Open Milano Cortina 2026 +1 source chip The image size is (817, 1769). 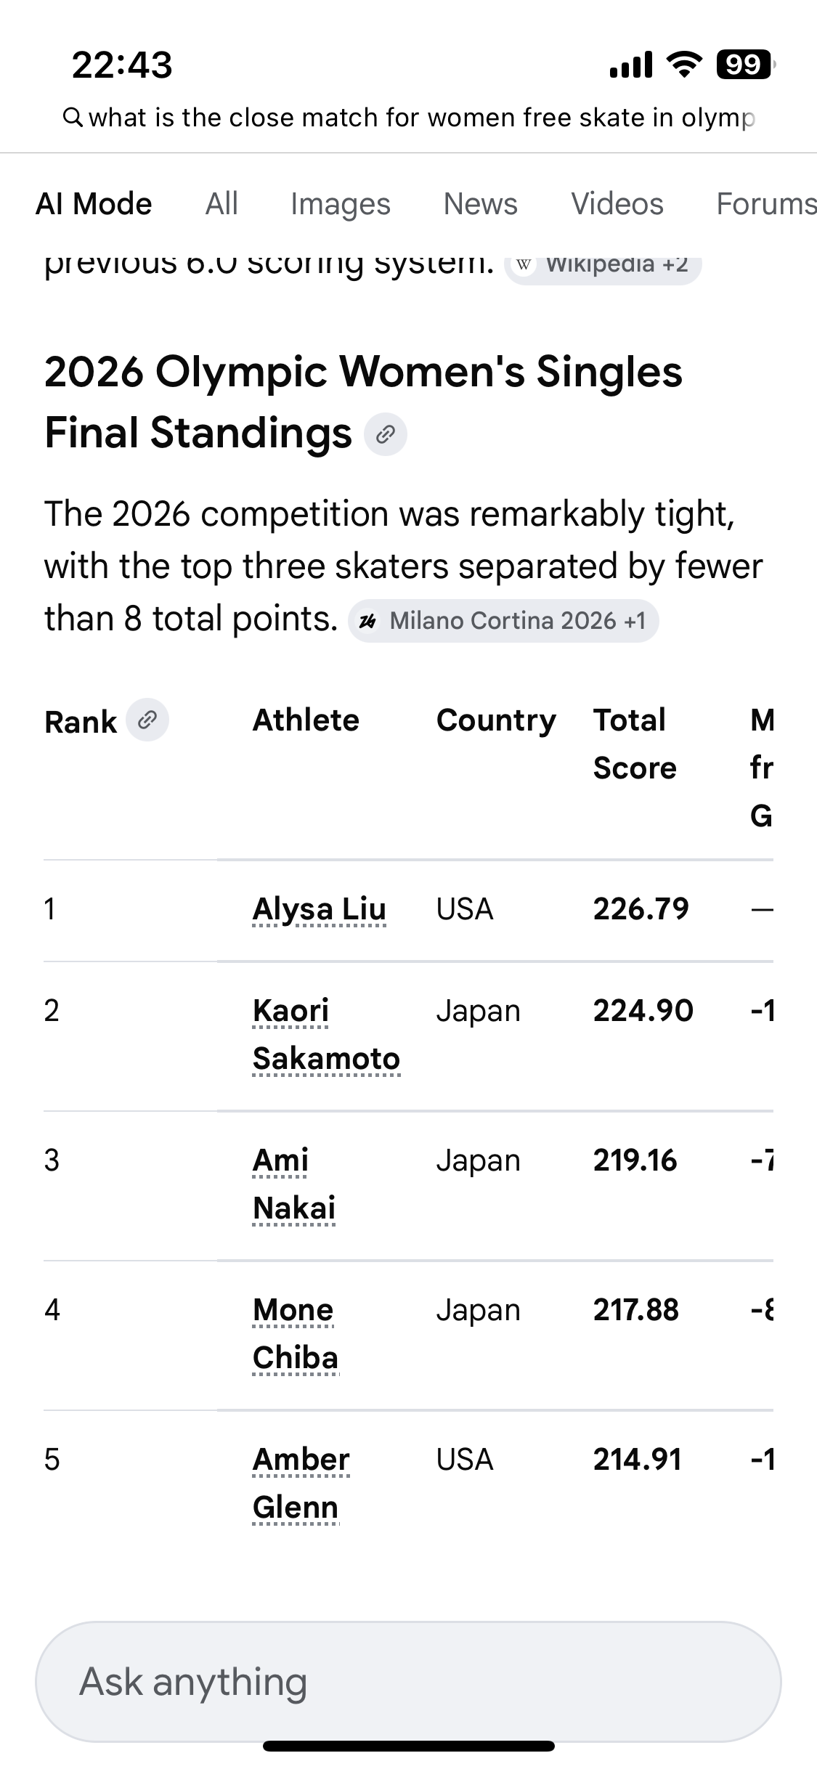click(503, 621)
